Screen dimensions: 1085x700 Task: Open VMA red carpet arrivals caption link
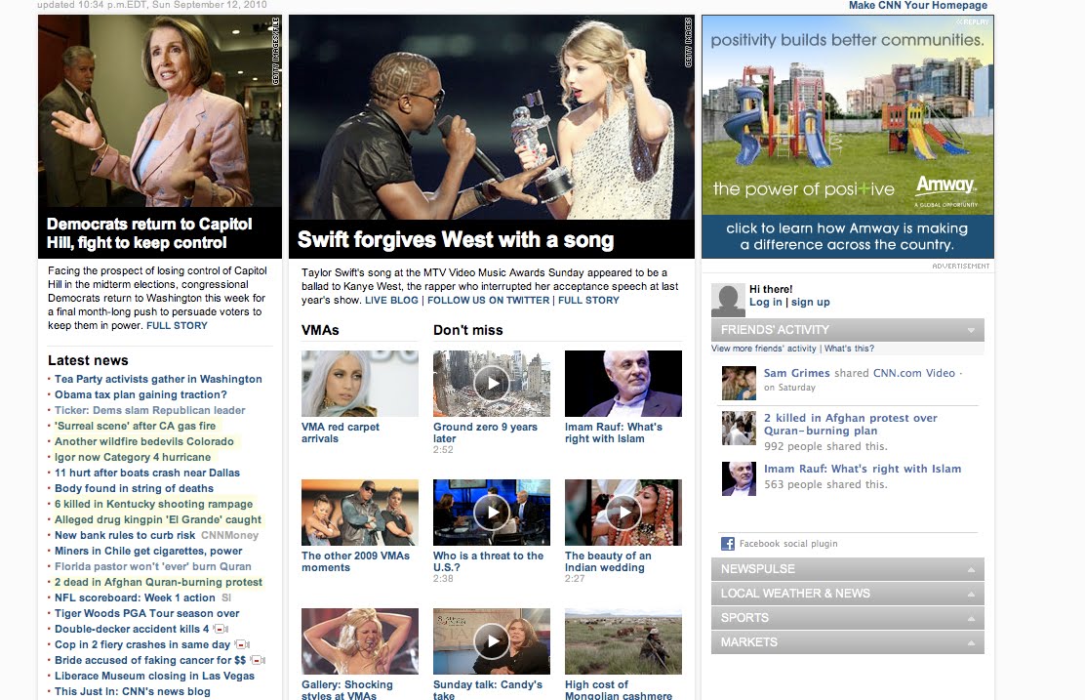[341, 432]
